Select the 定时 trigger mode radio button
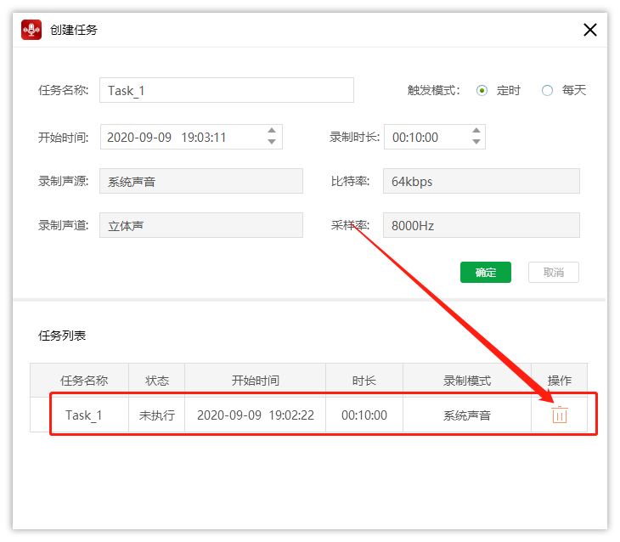This screenshot has height=542, width=620. [x=482, y=90]
